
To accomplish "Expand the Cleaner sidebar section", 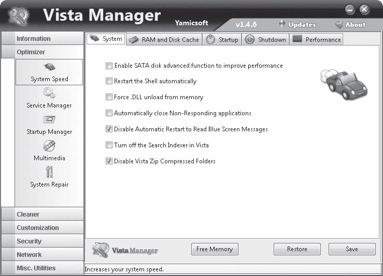I will (42, 214).
